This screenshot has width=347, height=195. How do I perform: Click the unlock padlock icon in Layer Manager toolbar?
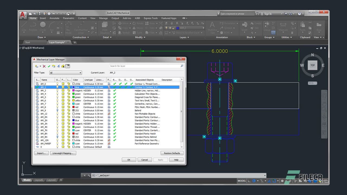63,66
